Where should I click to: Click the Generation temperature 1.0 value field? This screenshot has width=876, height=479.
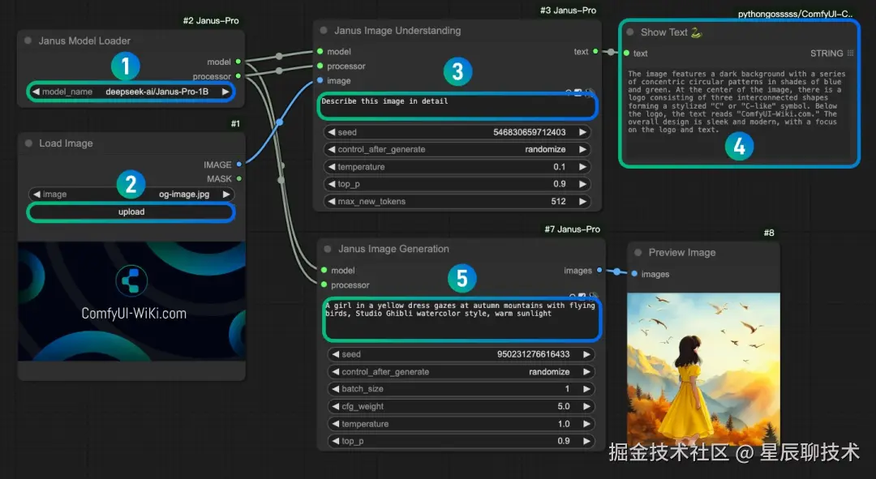[x=461, y=424]
